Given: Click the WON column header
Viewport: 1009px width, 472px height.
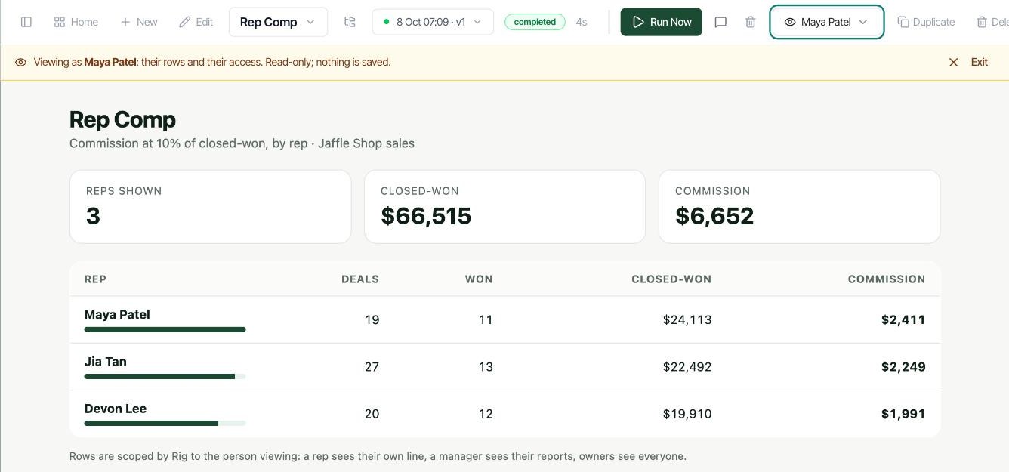Looking at the screenshot, I should (479, 279).
